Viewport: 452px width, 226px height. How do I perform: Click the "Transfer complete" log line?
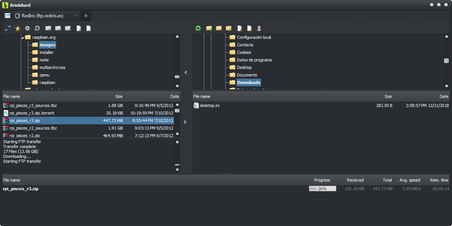(20, 147)
